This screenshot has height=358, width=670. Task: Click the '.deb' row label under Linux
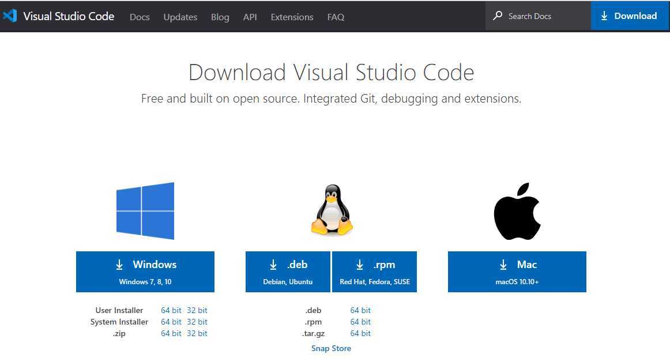tap(313, 310)
